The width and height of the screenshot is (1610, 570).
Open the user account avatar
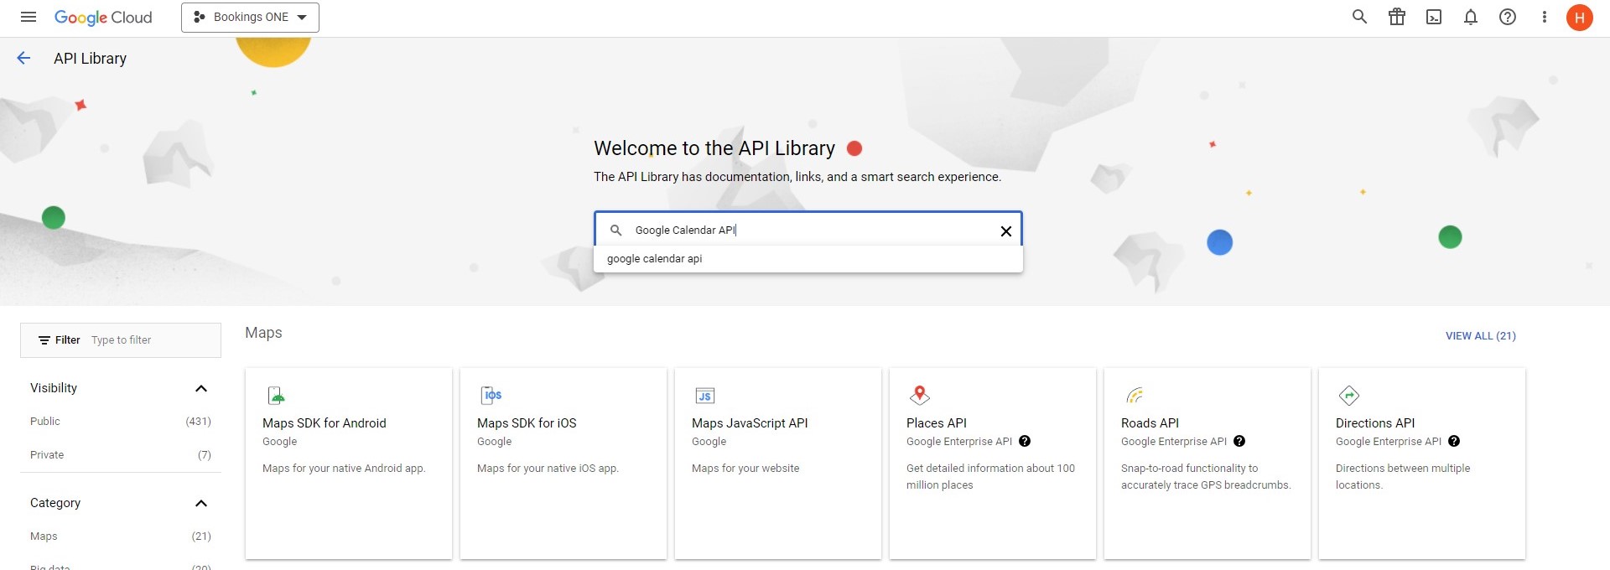[x=1579, y=17]
